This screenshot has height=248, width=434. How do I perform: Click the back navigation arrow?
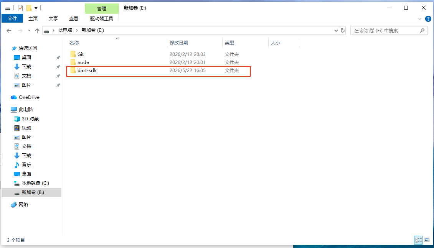pos(9,31)
